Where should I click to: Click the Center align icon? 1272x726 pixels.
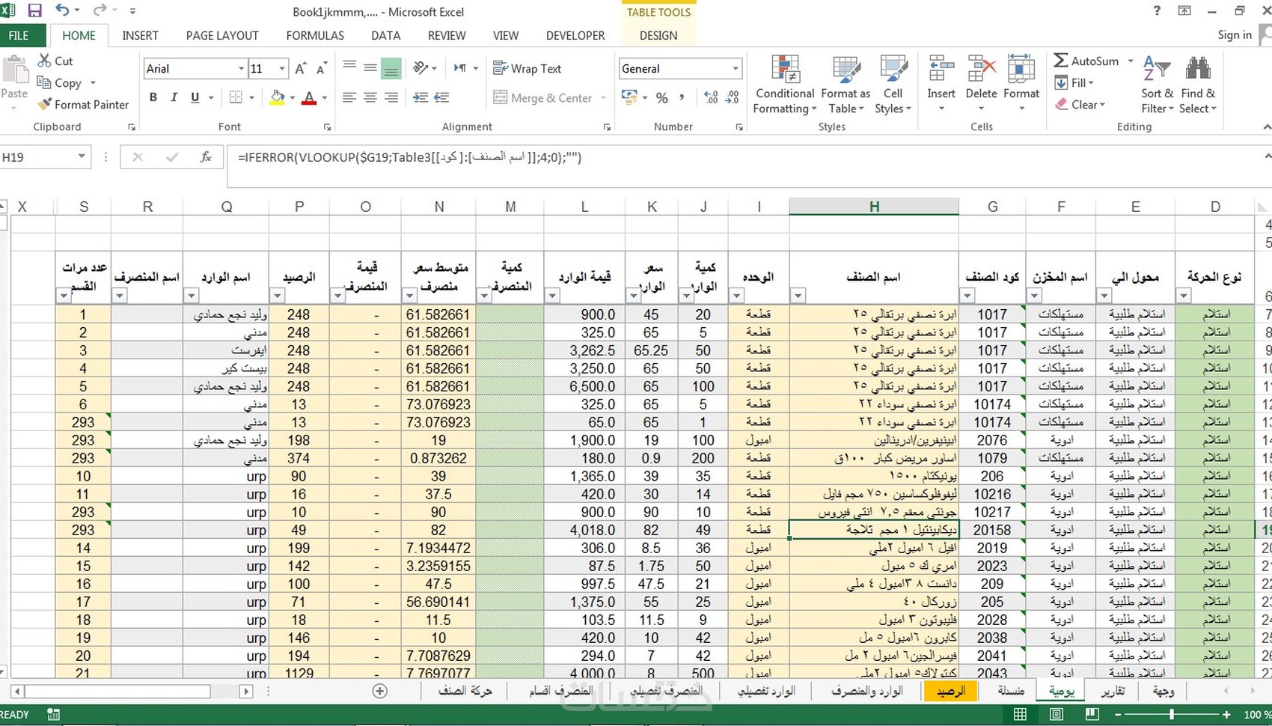tap(370, 97)
